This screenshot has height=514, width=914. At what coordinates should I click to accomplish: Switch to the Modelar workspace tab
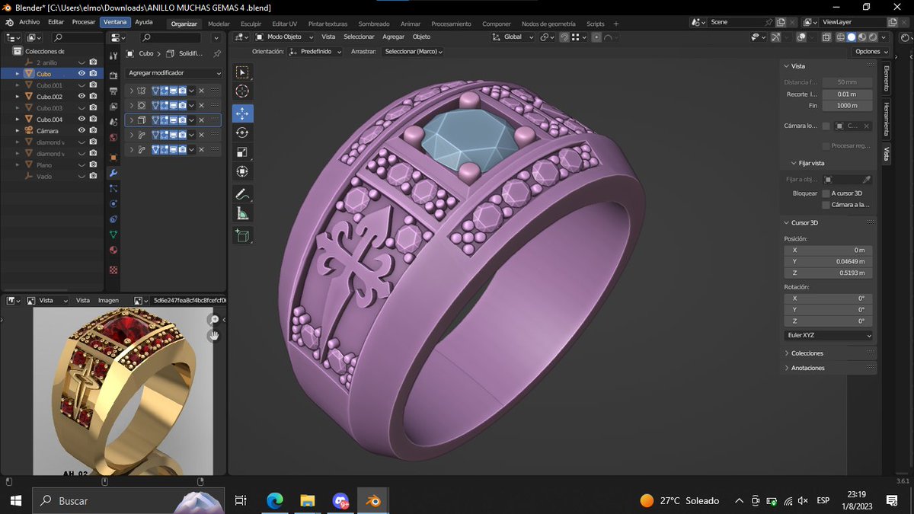click(219, 24)
